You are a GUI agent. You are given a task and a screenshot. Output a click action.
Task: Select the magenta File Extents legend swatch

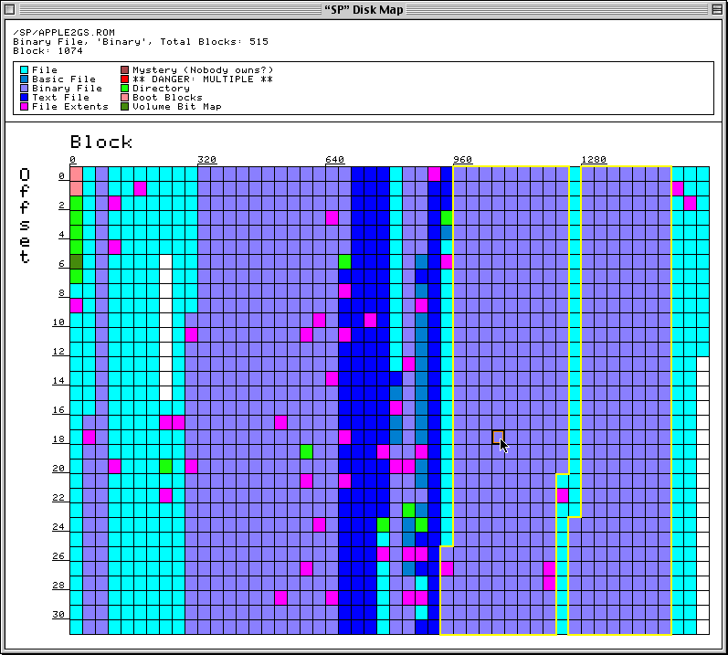pos(24,107)
